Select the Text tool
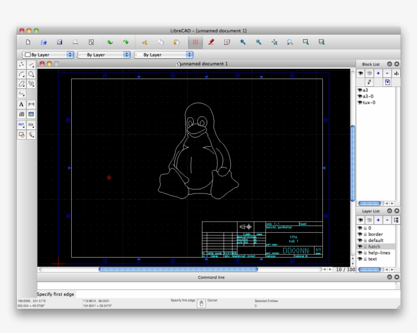 (x=21, y=104)
